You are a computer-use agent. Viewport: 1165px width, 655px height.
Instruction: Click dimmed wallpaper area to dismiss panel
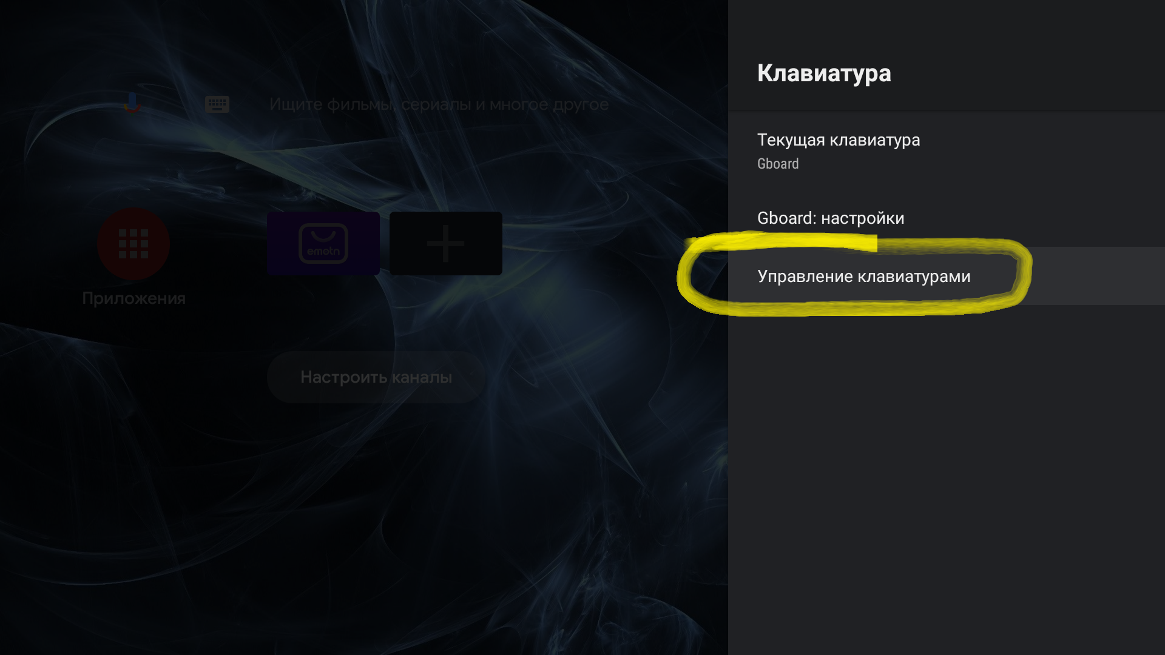(364, 516)
